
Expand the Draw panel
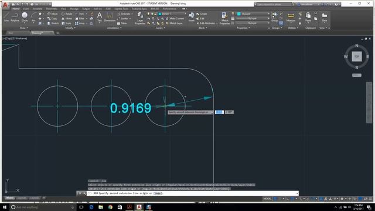23,28
